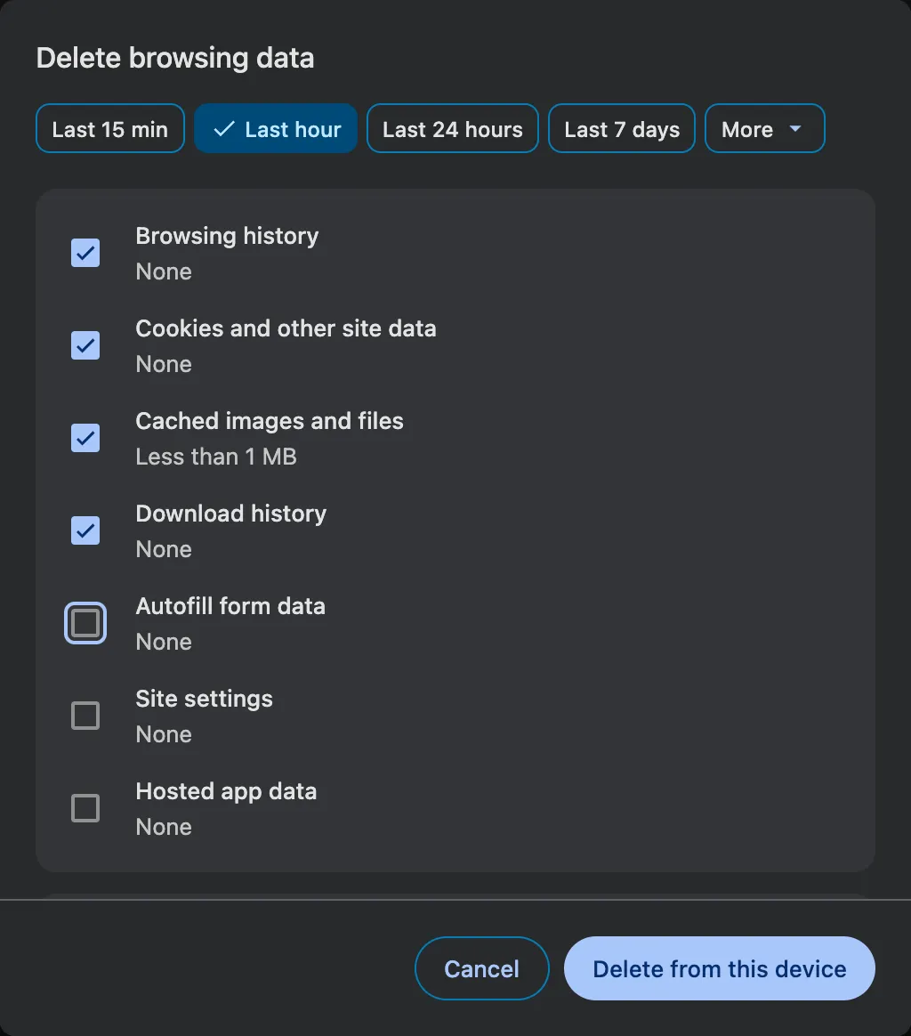Uncheck the Browsing history checkbox

coord(85,253)
